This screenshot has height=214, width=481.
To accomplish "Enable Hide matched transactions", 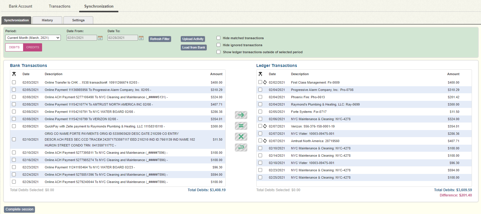I will [x=218, y=38].
